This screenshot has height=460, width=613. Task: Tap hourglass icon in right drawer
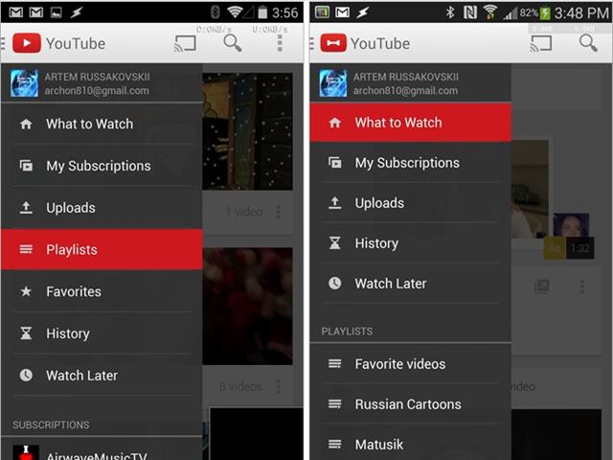pos(334,242)
